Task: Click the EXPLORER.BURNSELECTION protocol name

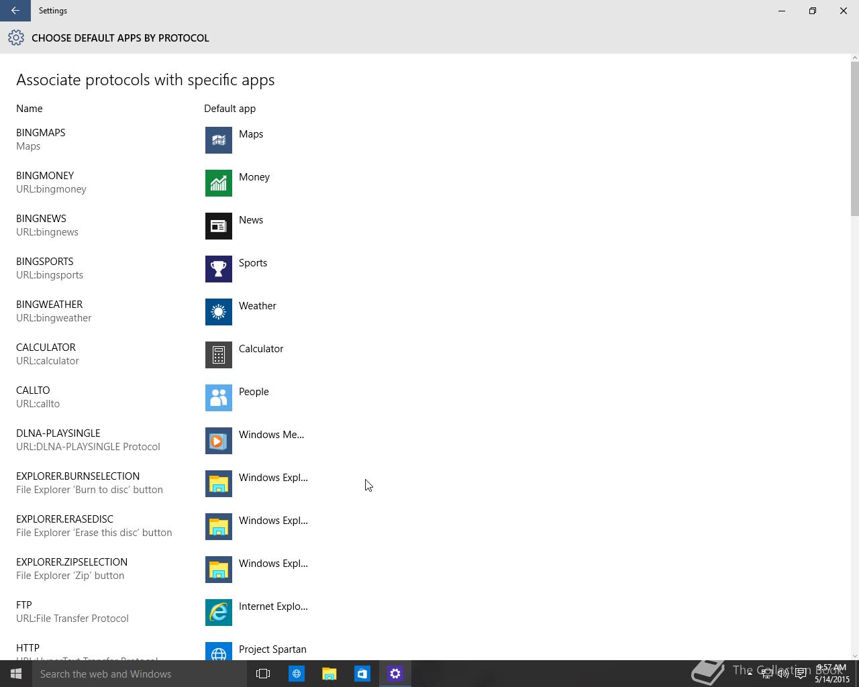Action: coord(78,476)
